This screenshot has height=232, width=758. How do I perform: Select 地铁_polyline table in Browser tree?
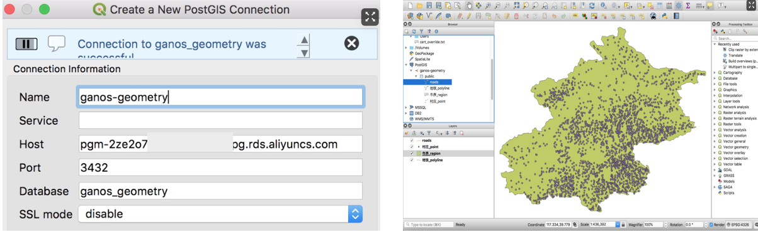439,88
